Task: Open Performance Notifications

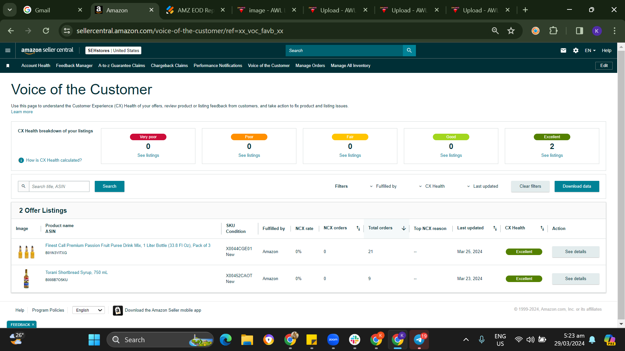Action: pyautogui.click(x=218, y=66)
